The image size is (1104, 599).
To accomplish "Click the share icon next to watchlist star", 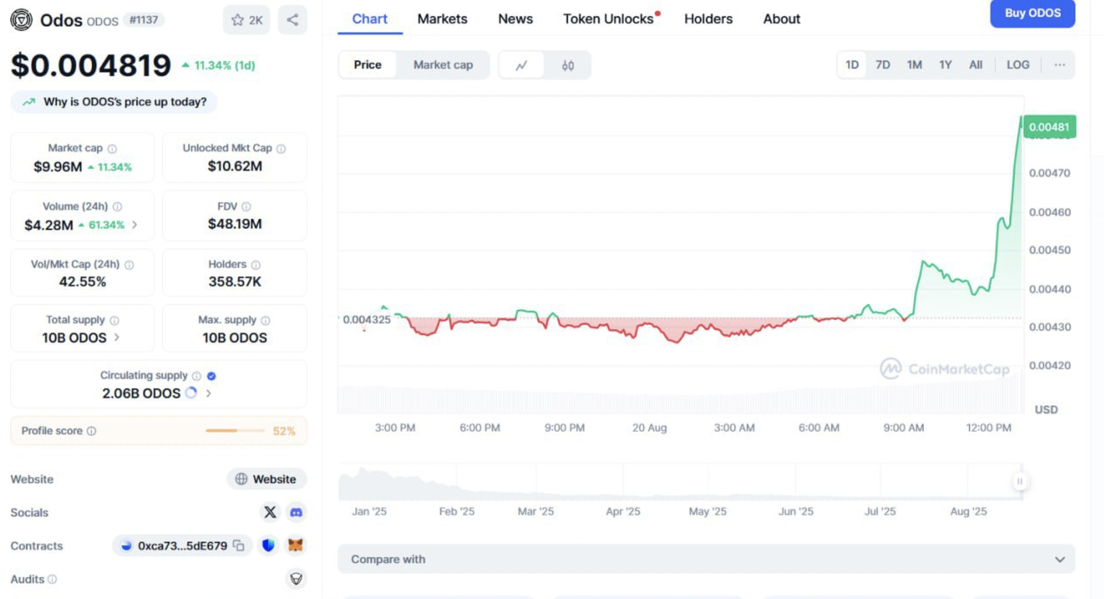I will (292, 20).
